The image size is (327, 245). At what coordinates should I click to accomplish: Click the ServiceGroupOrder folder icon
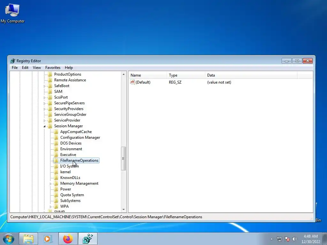click(x=50, y=115)
